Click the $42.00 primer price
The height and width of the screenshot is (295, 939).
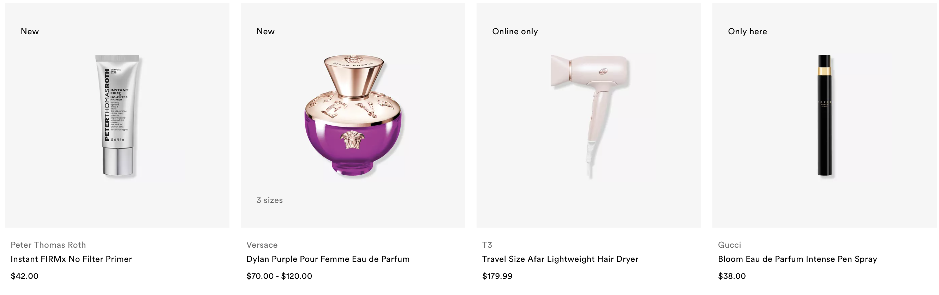click(x=24, y=276)
